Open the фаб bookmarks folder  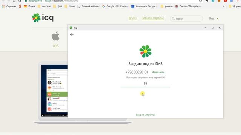(x=58, y=6)
